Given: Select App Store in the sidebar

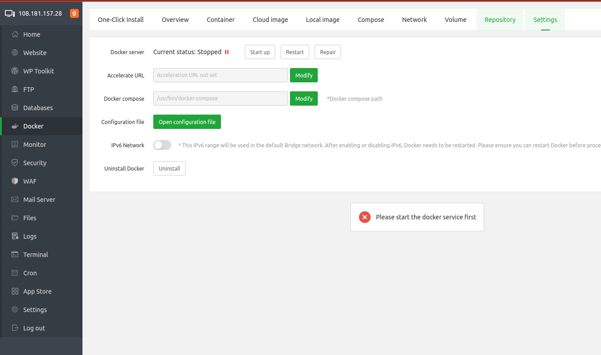Looking at the screenshot, I should (x=42, y=291).
